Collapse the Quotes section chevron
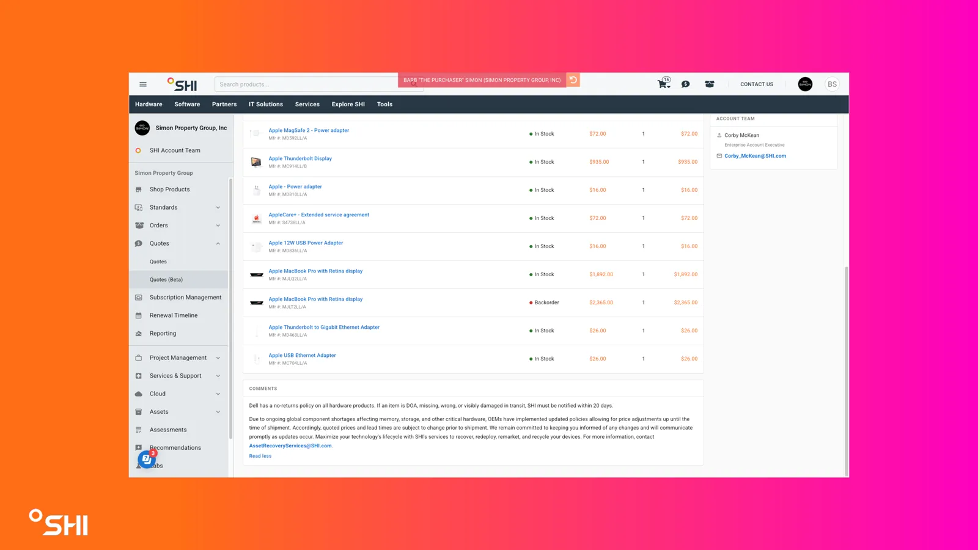The width and height of the screenshot is (978, 550). [218, 244]
